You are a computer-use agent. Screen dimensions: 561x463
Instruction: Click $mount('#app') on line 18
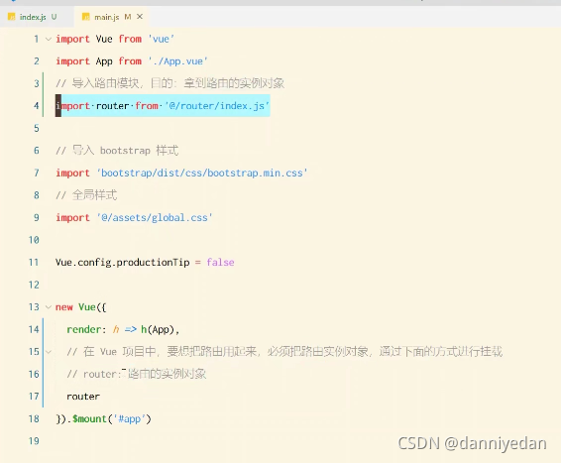(112, 418)
